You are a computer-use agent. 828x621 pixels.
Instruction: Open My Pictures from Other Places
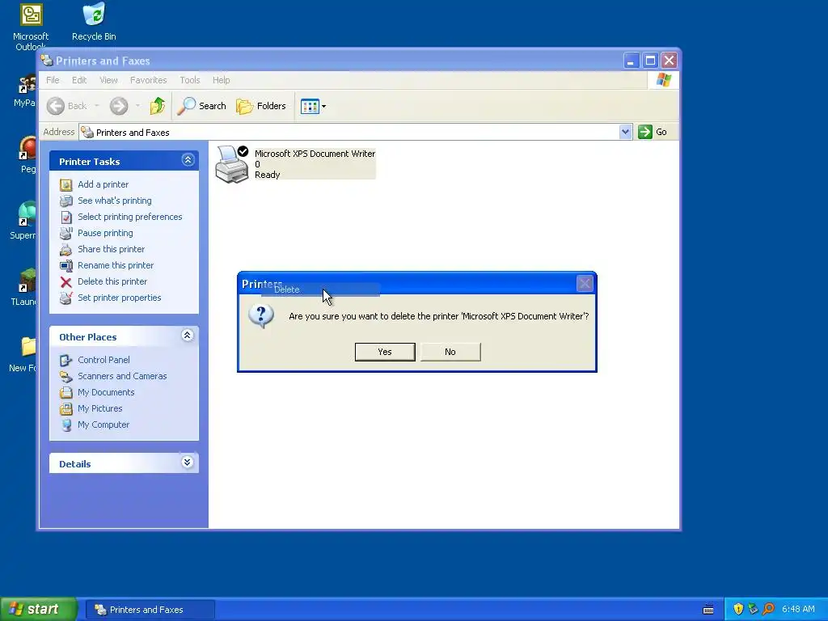click(99, 408)
